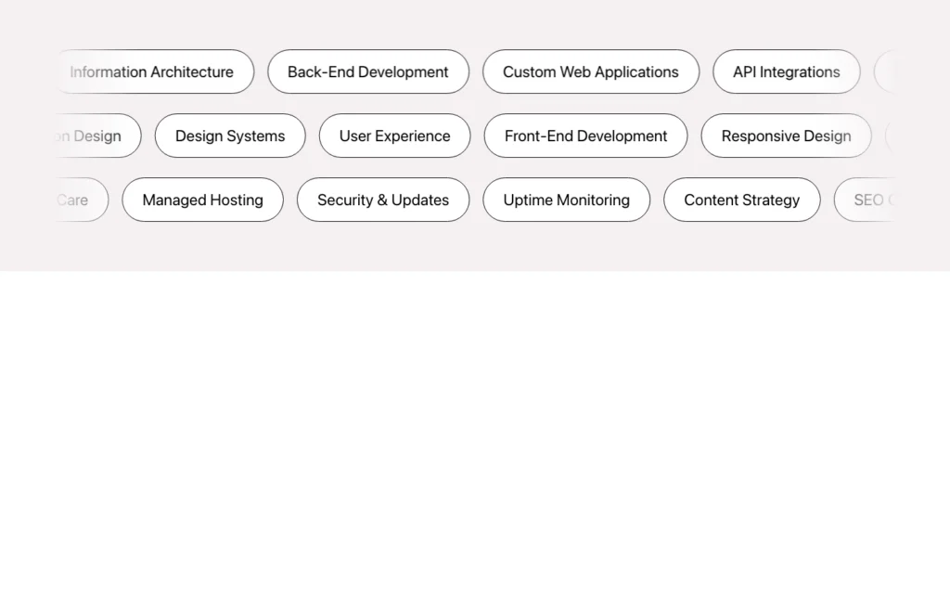The image size is (950, 594).
Task: Choose the API Integrations pill
Action: tap(787, 71)
